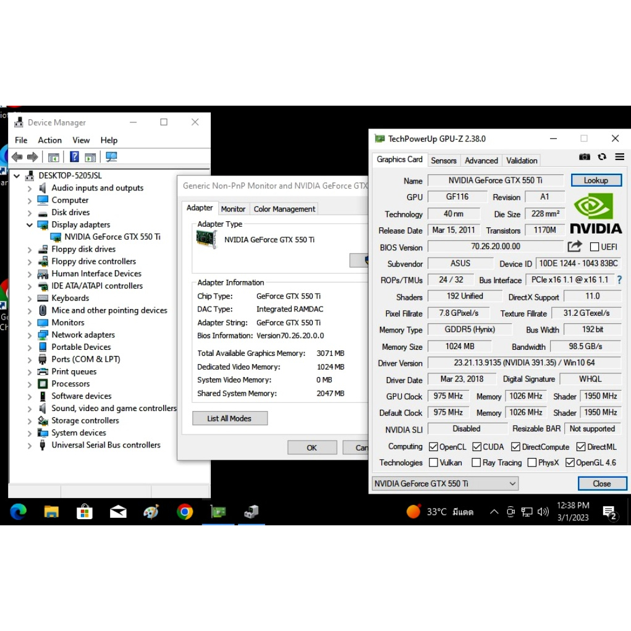Open Microsoft Store from the taskbar
Image resolution: width=631 pixels, height=631 pixels.
coord(85,512)
